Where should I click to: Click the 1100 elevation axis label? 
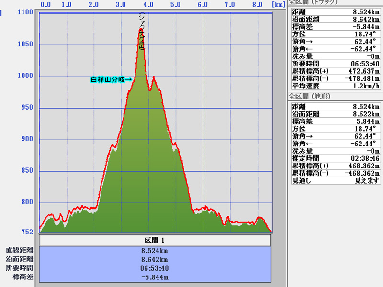pyautogui.click(x=24, y=12)
